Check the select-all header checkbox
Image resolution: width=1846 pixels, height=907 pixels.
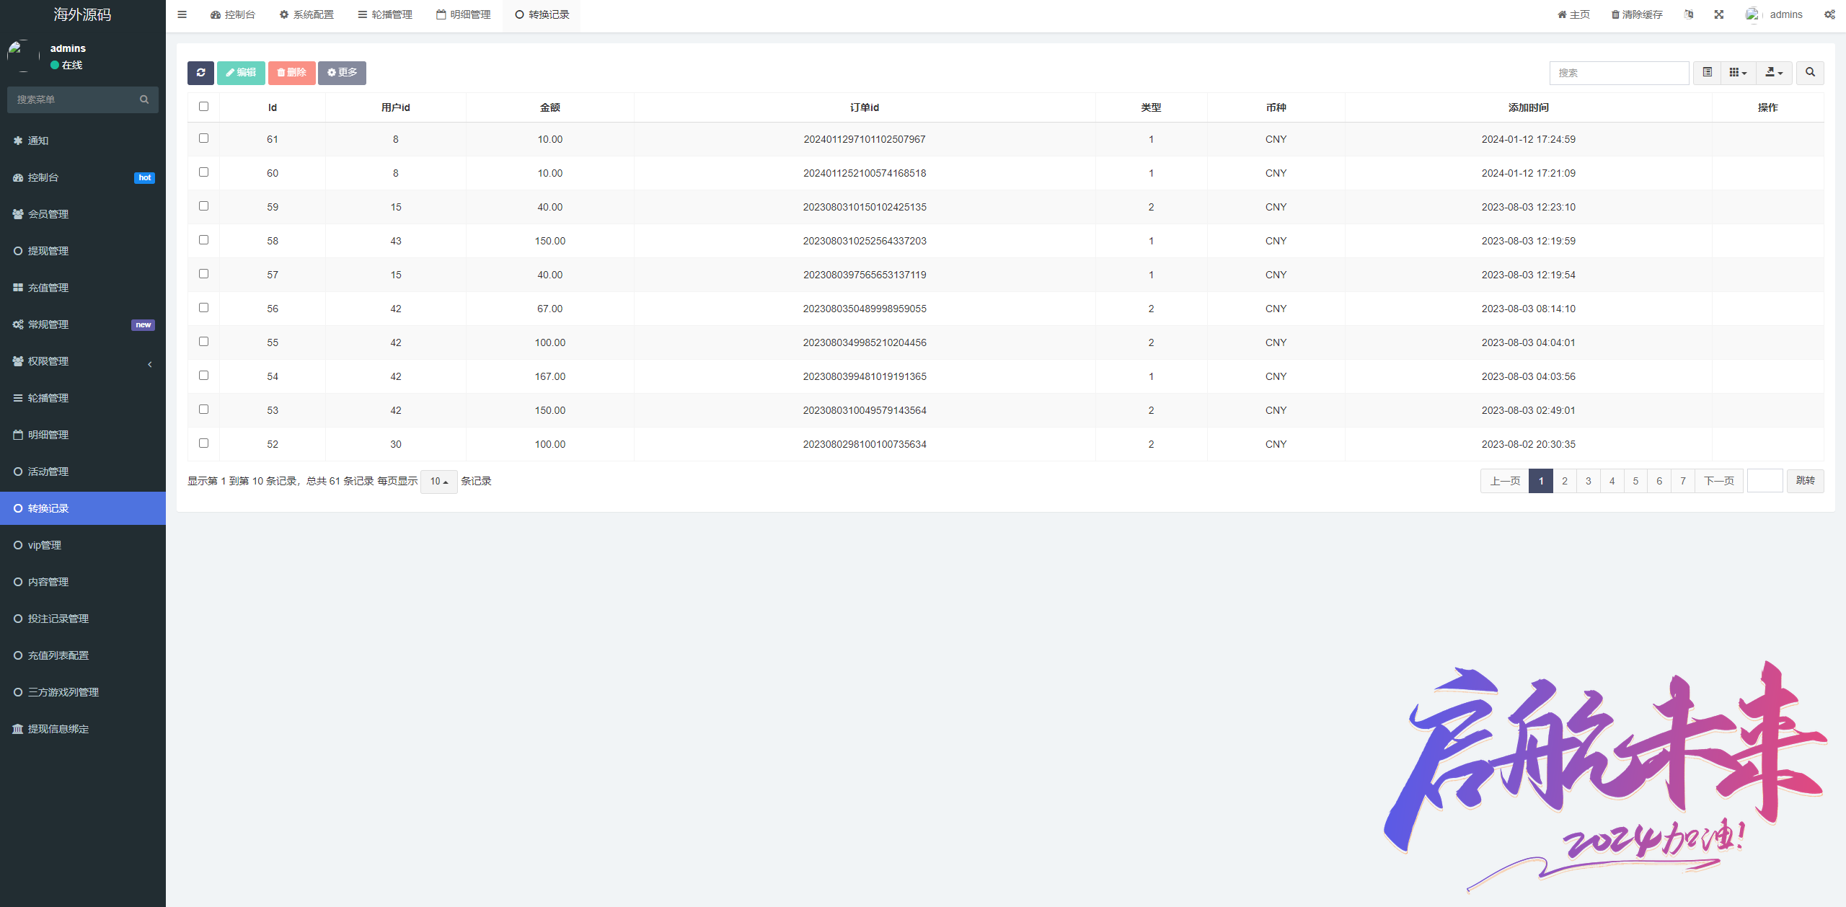pyautogui.click(x=203, y=107)
